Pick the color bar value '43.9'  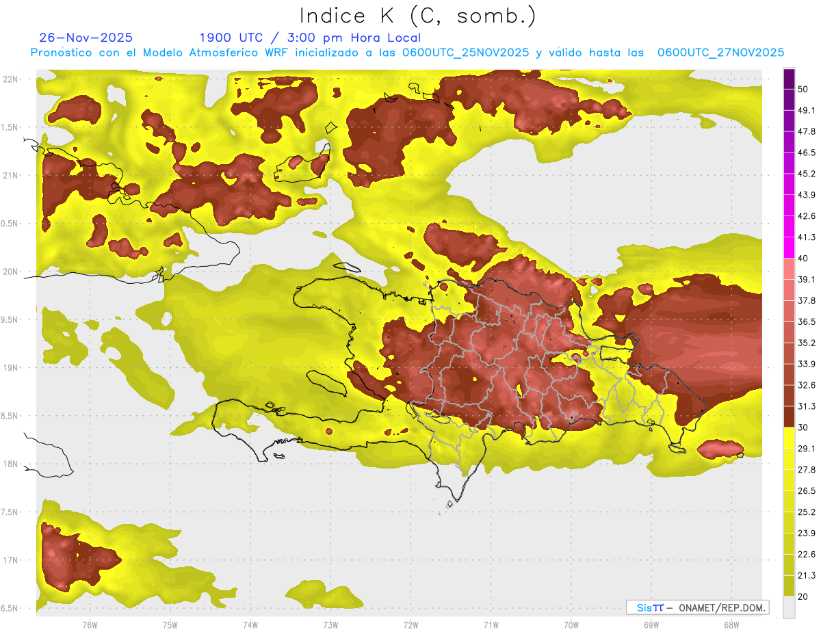(807, 195)
